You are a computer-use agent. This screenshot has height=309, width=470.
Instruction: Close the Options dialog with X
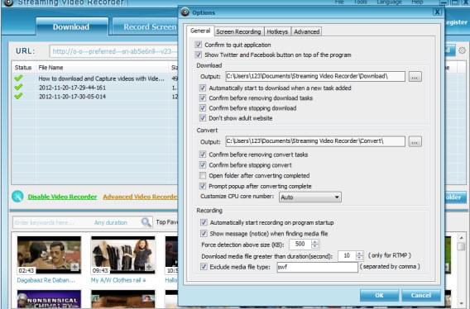tap(438, 12)
